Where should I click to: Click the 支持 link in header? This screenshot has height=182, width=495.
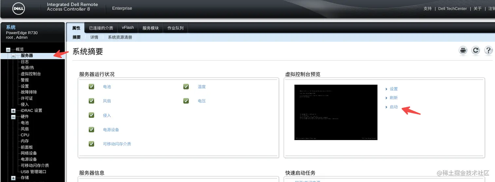[x=428, y=9]
